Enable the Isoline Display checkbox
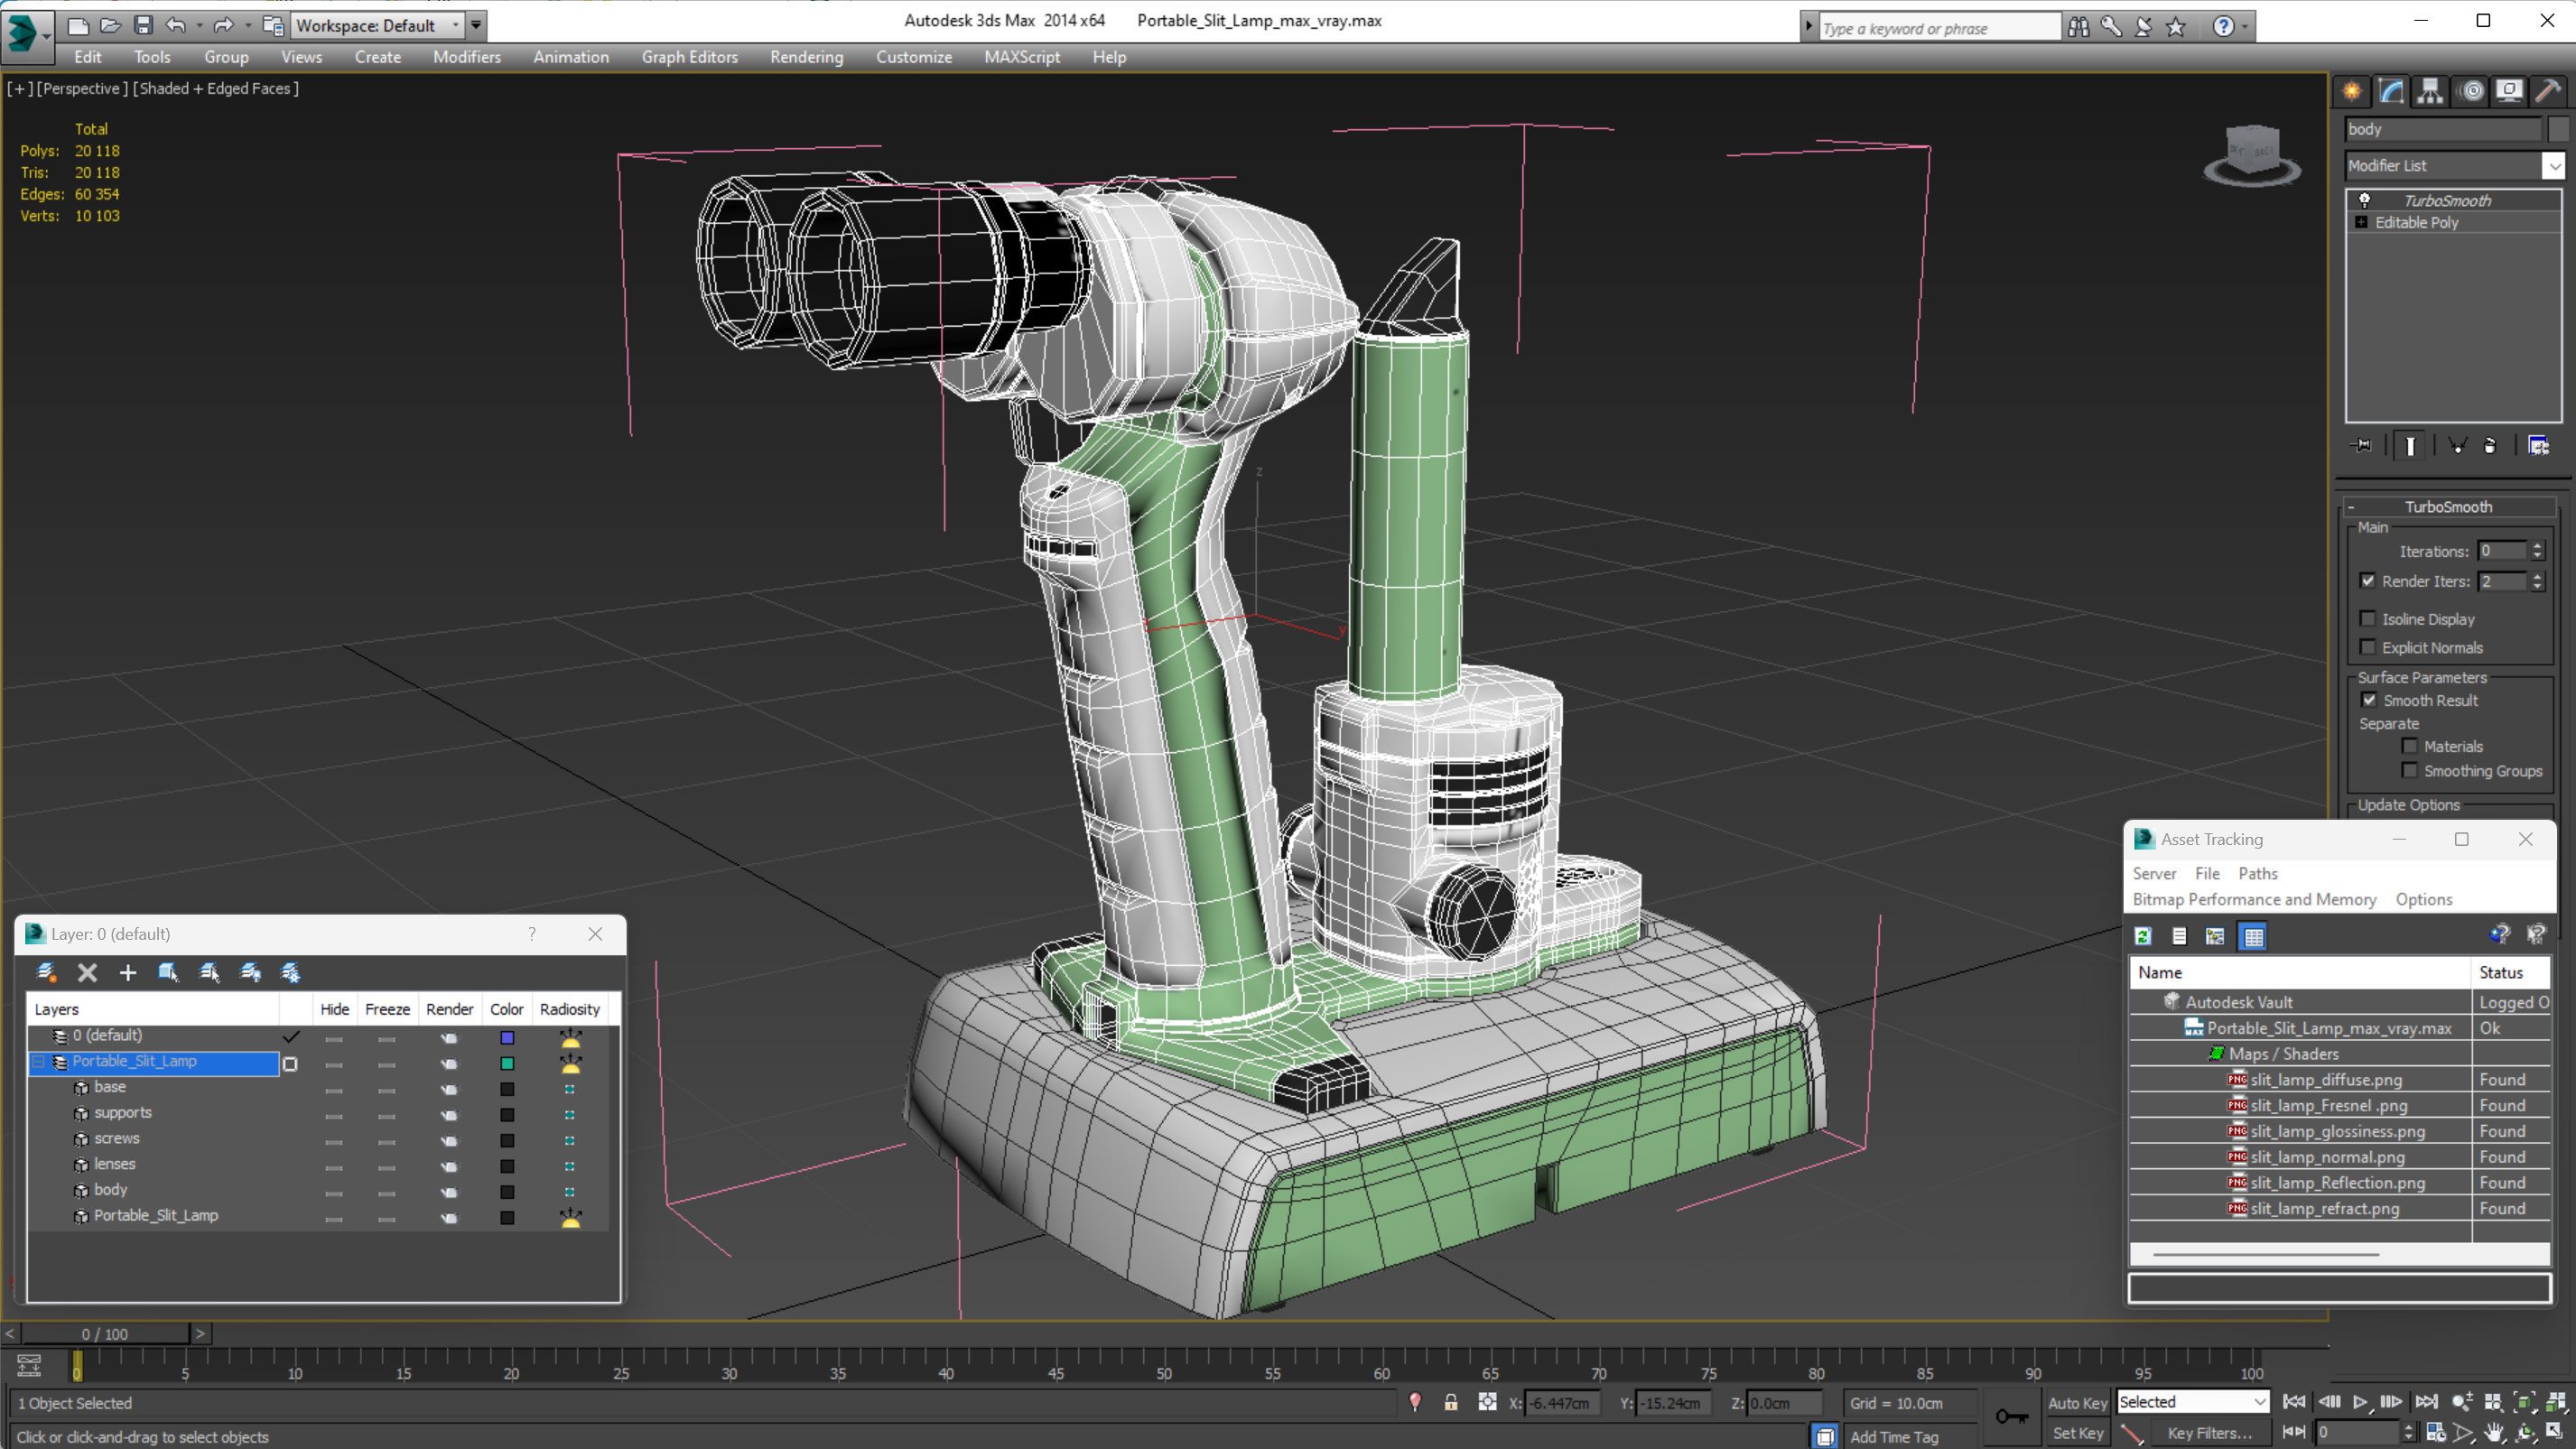The image size is (2576, 1449). 2367,619
